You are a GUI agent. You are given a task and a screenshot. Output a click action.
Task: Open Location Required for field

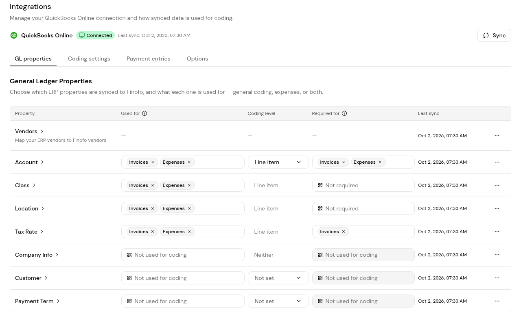[x=363, y=208]
